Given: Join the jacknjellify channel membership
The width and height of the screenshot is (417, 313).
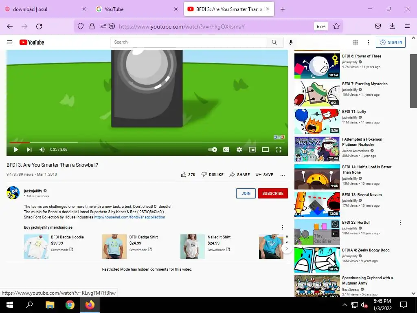Looking at the screenshot, I should (246, 194).
